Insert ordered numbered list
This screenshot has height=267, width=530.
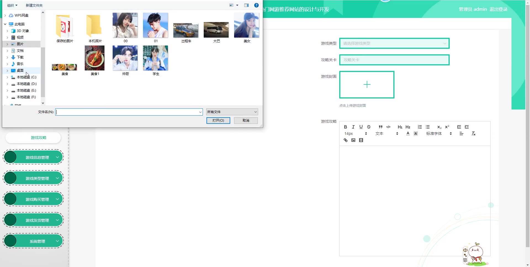pyautogui.click(x=420, y=127)
